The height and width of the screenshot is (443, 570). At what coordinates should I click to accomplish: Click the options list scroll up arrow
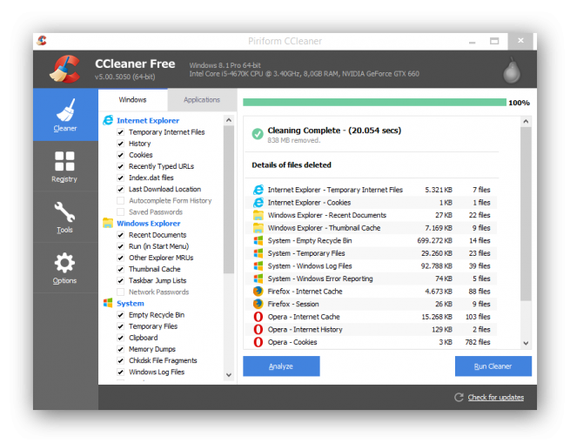coord(229,120)
